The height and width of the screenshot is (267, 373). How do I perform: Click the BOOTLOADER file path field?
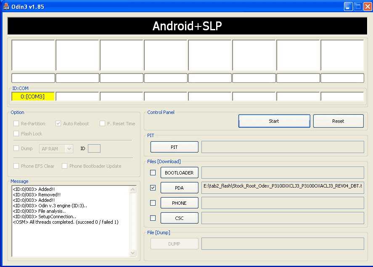(x=283, y=173)
